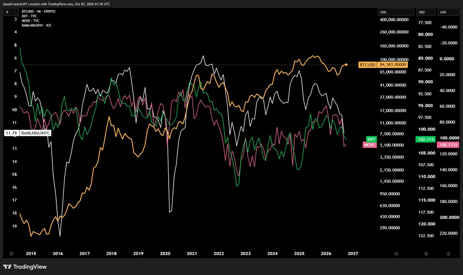
Task: Select the BAMLH0A3HYC · ICE legend row
Action: click(x=36, y=25)
